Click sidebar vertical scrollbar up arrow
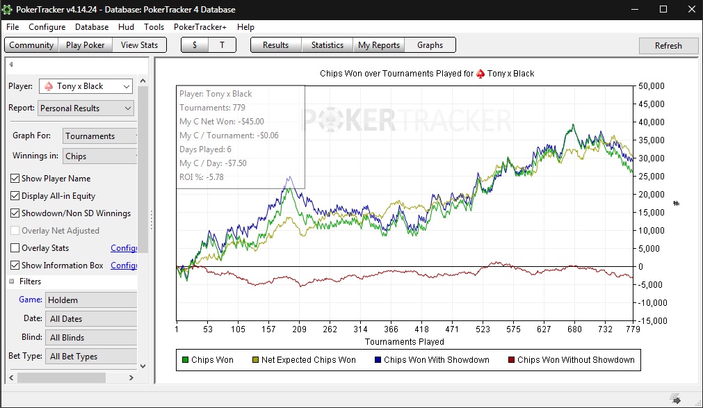This screenshot has width=703, height=408. coord(143,81)
